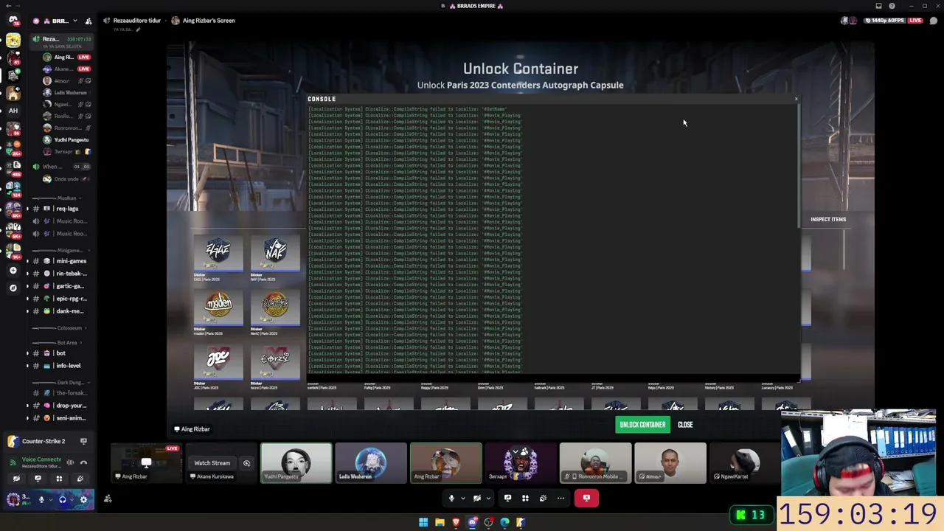Open the req-lagu channel

coord(62,209)
